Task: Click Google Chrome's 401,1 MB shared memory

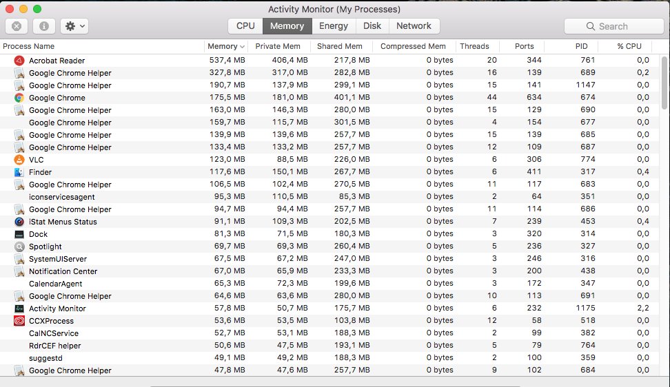Action: coord(352,97)
